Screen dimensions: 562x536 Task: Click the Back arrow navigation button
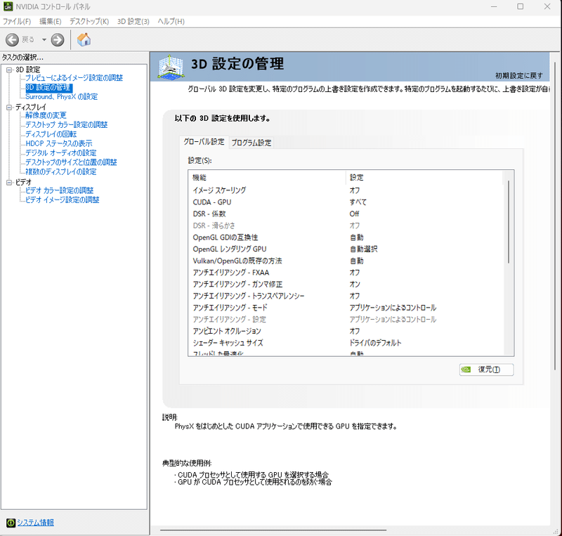point(12,39)
